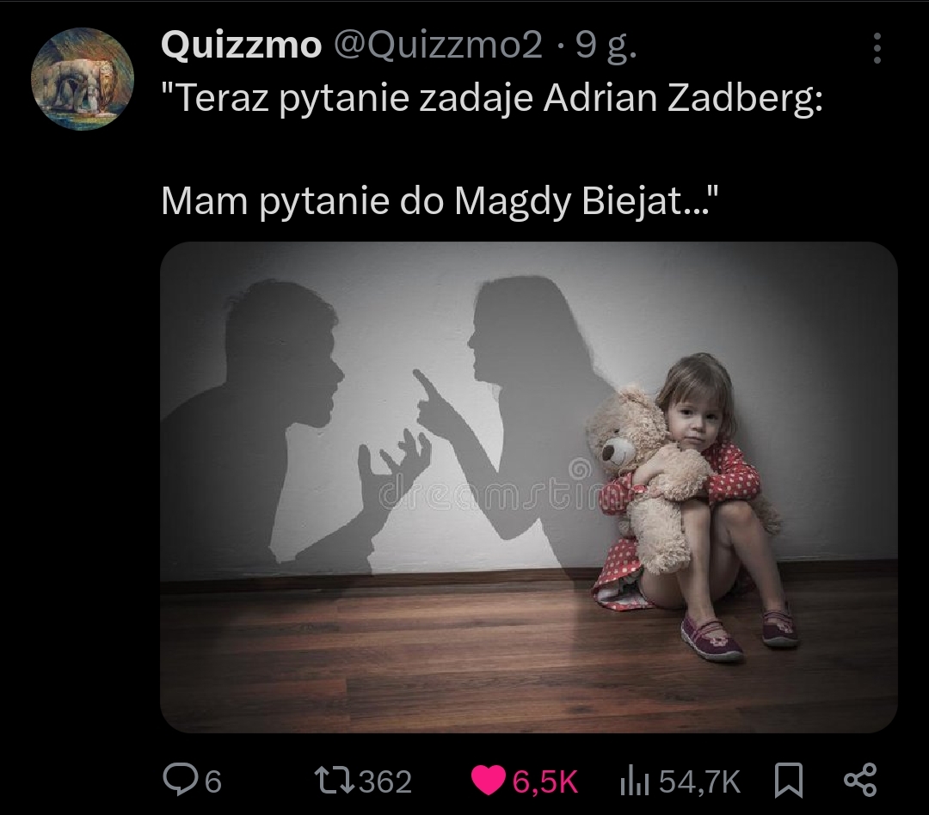The width and height of the screenshot is (929, 815).
Task: Click the 6 replies count
Action: [x=213, y=781]
